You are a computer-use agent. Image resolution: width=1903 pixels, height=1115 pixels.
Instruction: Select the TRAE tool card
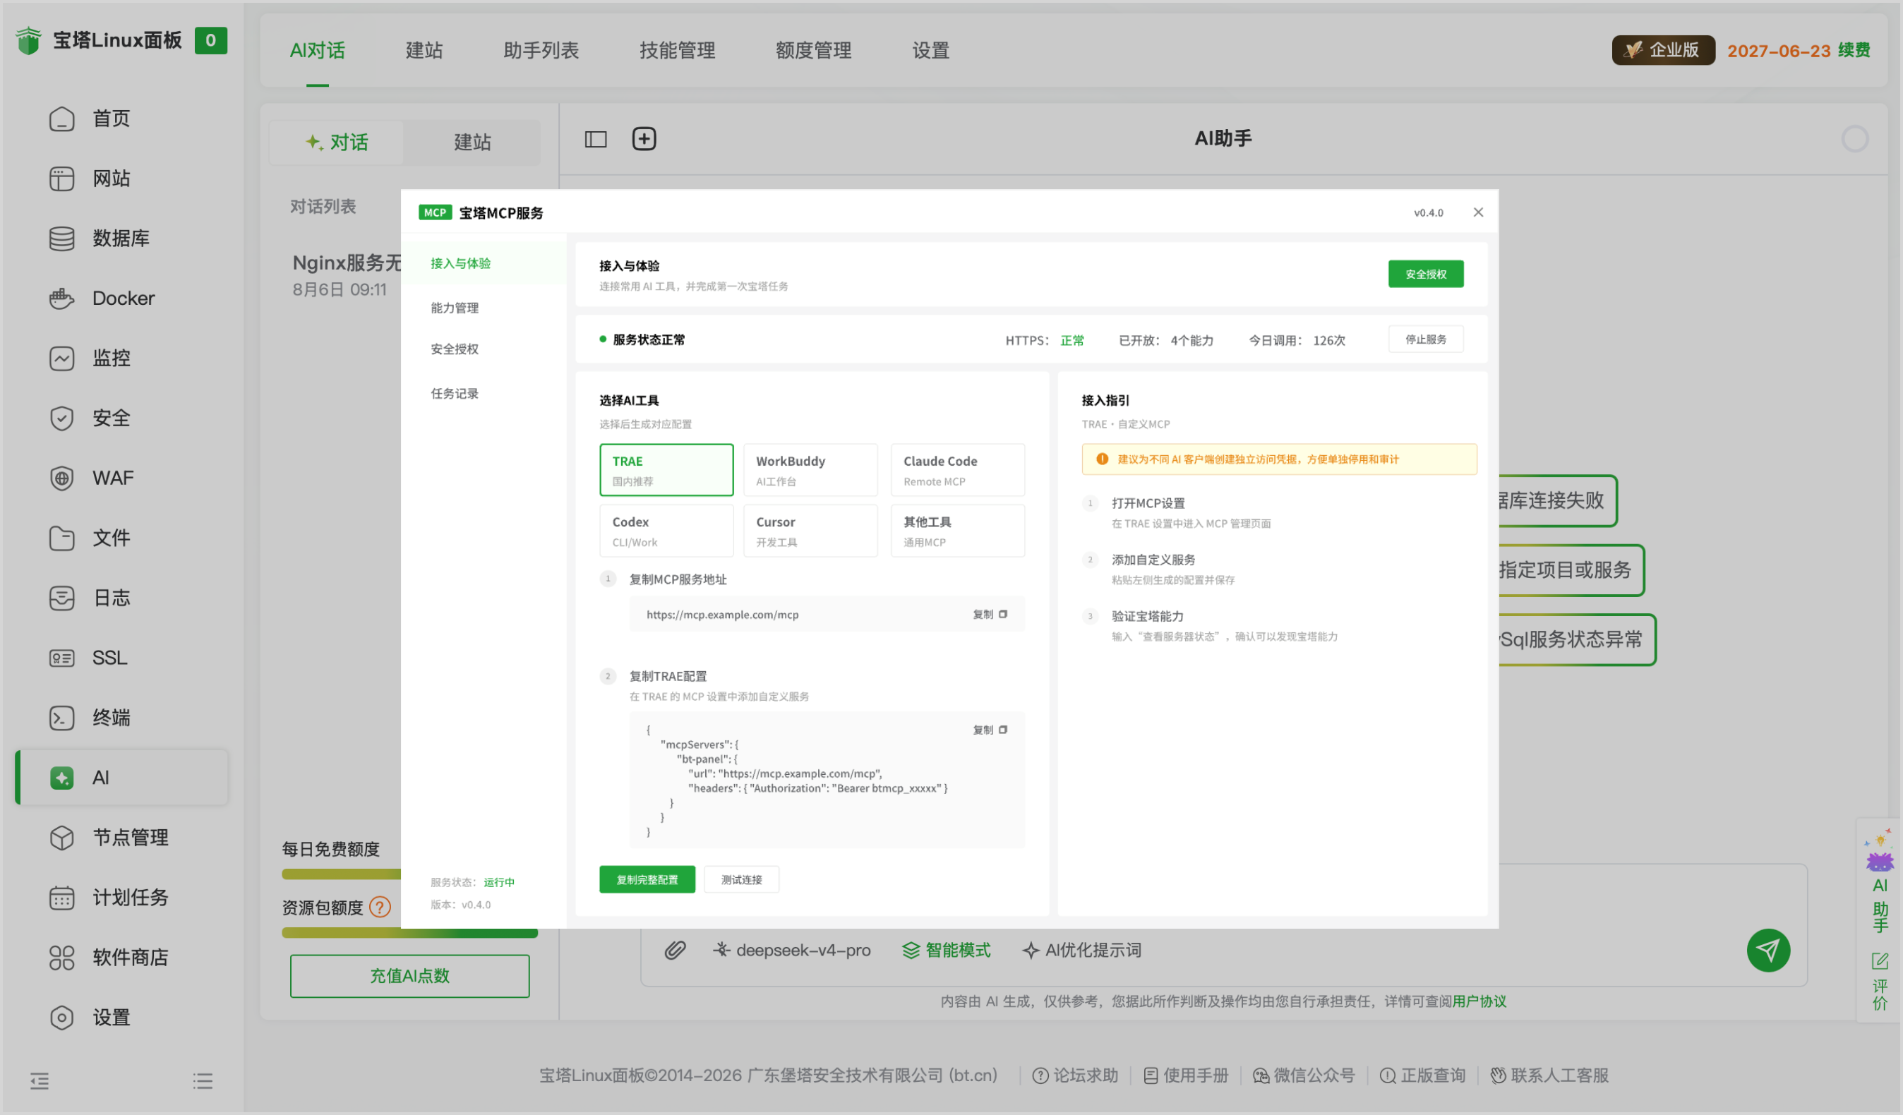click(x=666, y=469)
